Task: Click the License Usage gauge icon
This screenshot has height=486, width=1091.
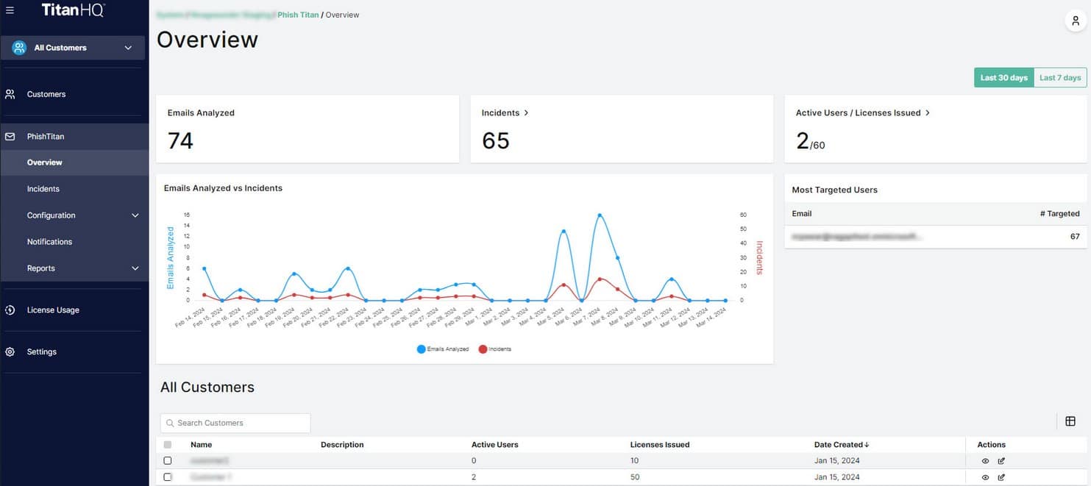Action: [x=10, y=310]
